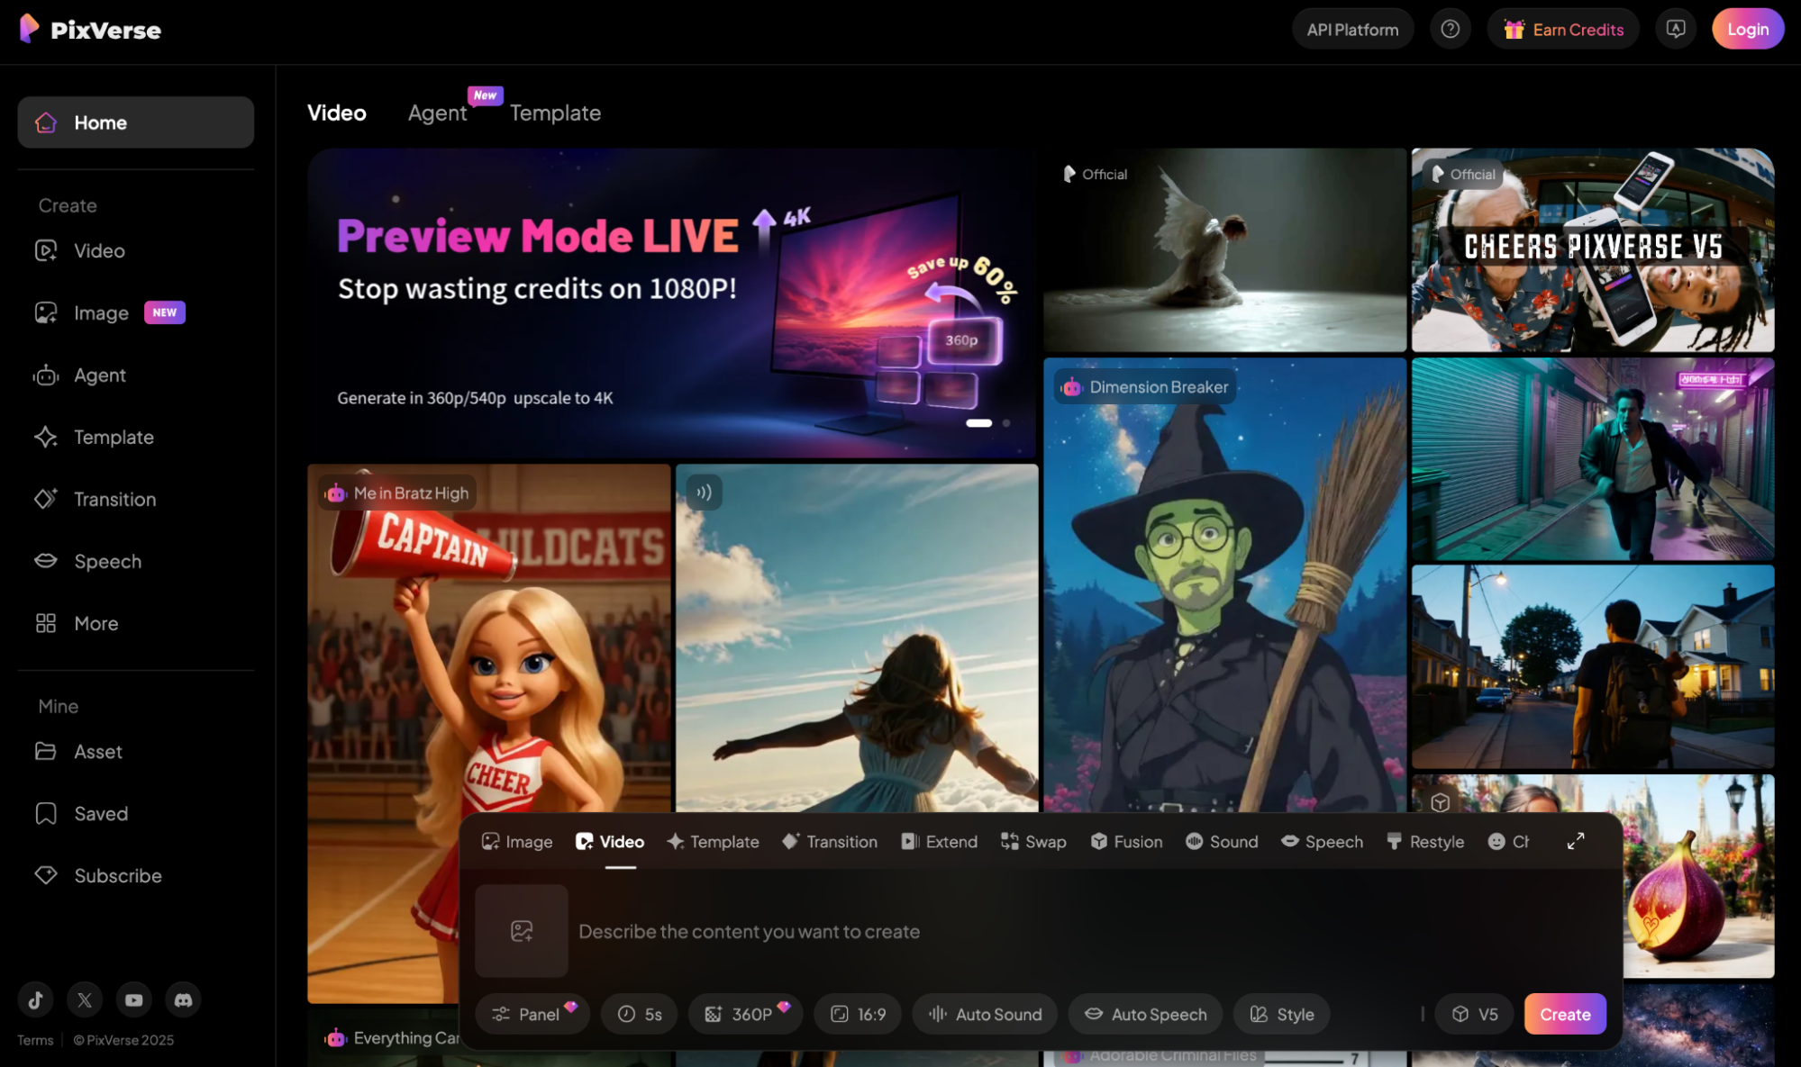Image resolution: width=1801 pixels, height=1067 pixels.
Task: Open the Dimension Breaker witch thumbnail
Action: pos(1224,585)
